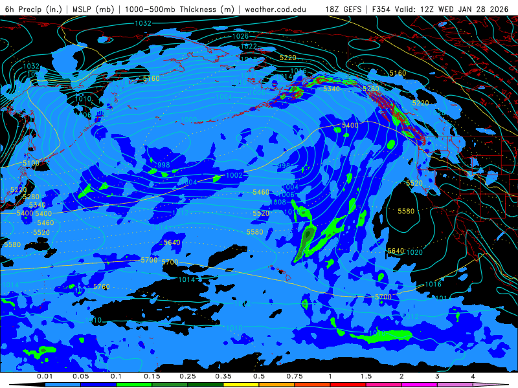
Task: Click the '1000' isobar label
Action: coord(189,120)
